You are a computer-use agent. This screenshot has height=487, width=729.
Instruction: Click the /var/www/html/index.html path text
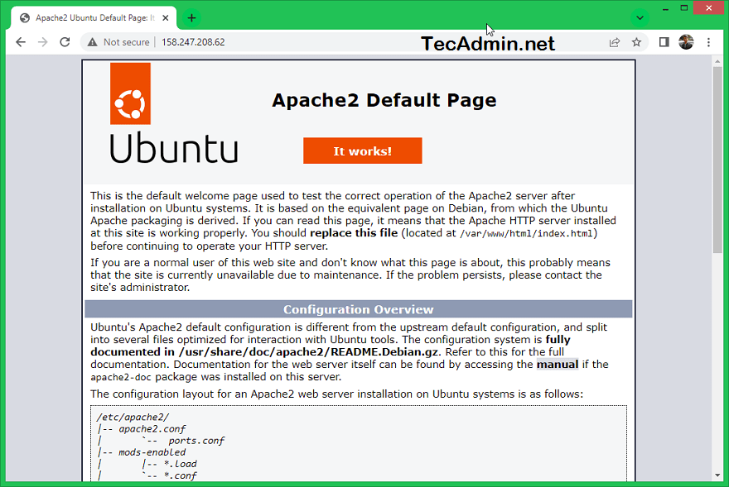[526, 233]
